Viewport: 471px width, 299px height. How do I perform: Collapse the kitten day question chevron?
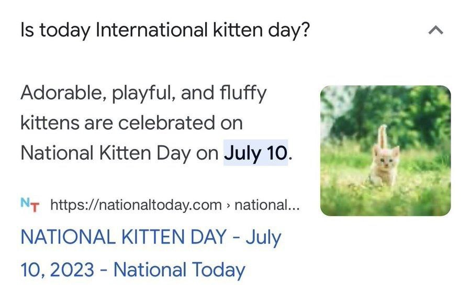coord(435,31)
